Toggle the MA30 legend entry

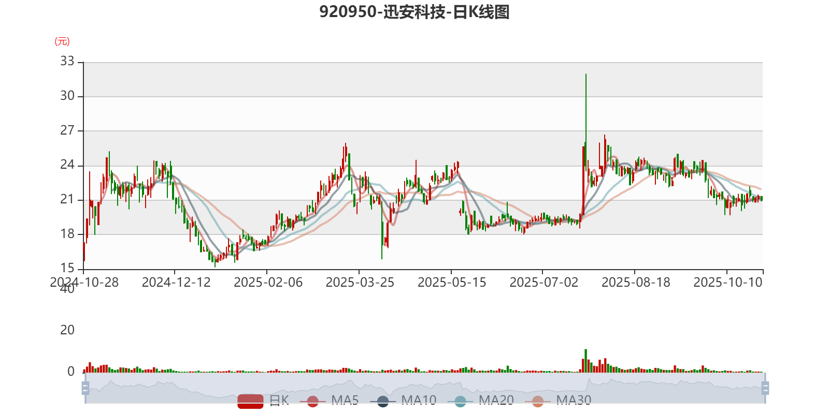(x=558, y=401)
